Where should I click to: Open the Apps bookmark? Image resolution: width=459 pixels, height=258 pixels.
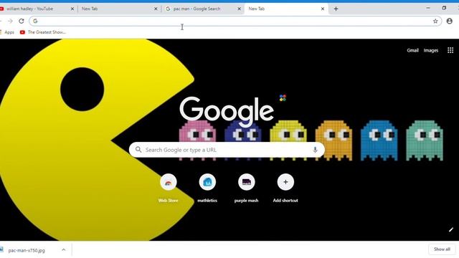(x=7, y=32)
